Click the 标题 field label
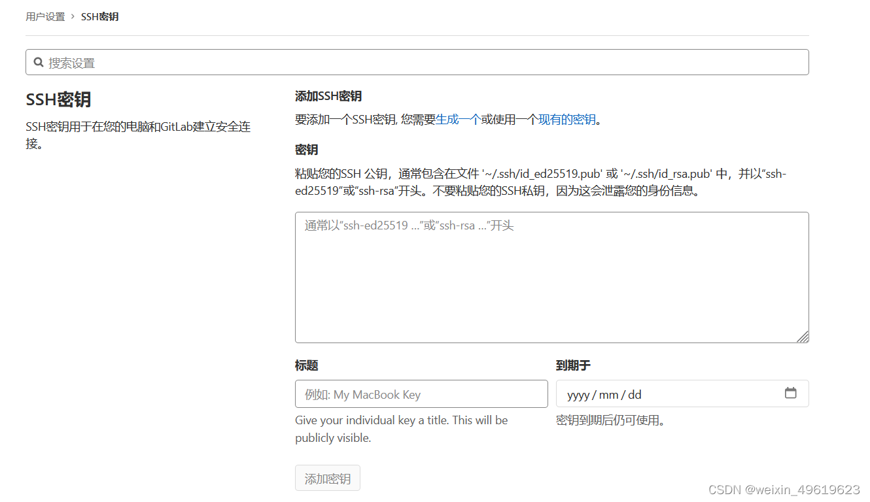Screen dimensions: 870x502 point(307,365)
